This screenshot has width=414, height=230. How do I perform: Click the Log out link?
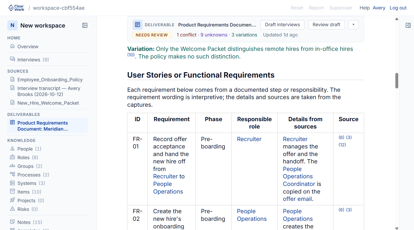point(398,8)
